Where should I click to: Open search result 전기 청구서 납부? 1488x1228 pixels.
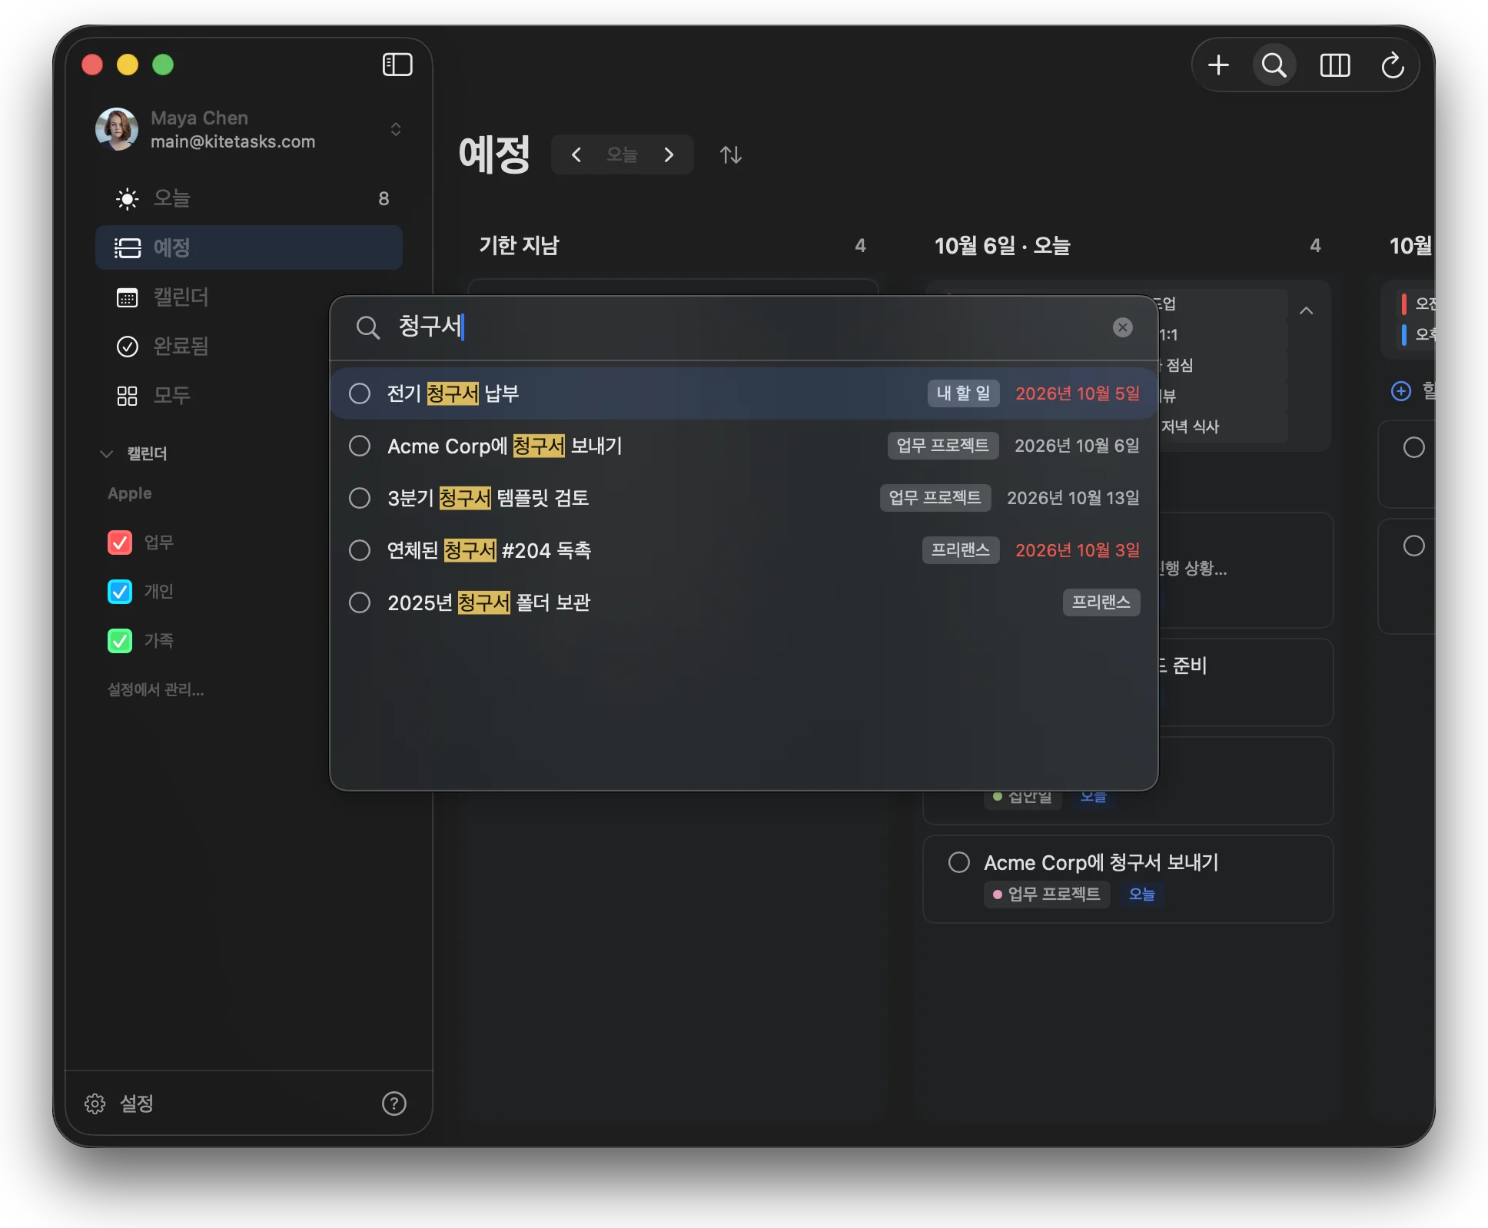743,393
